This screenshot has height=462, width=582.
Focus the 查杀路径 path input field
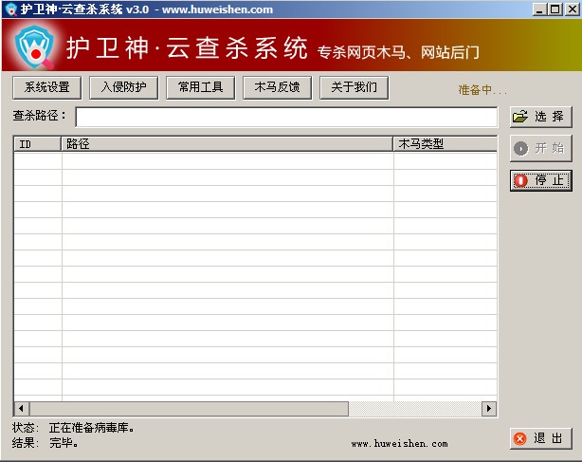point(286,117)
